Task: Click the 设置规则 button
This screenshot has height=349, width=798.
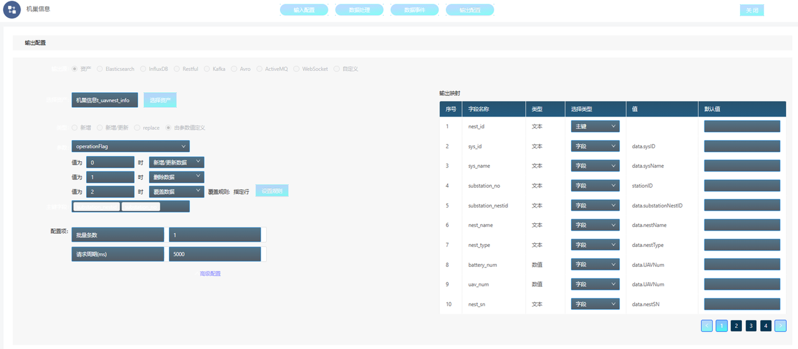Action: 272,191
